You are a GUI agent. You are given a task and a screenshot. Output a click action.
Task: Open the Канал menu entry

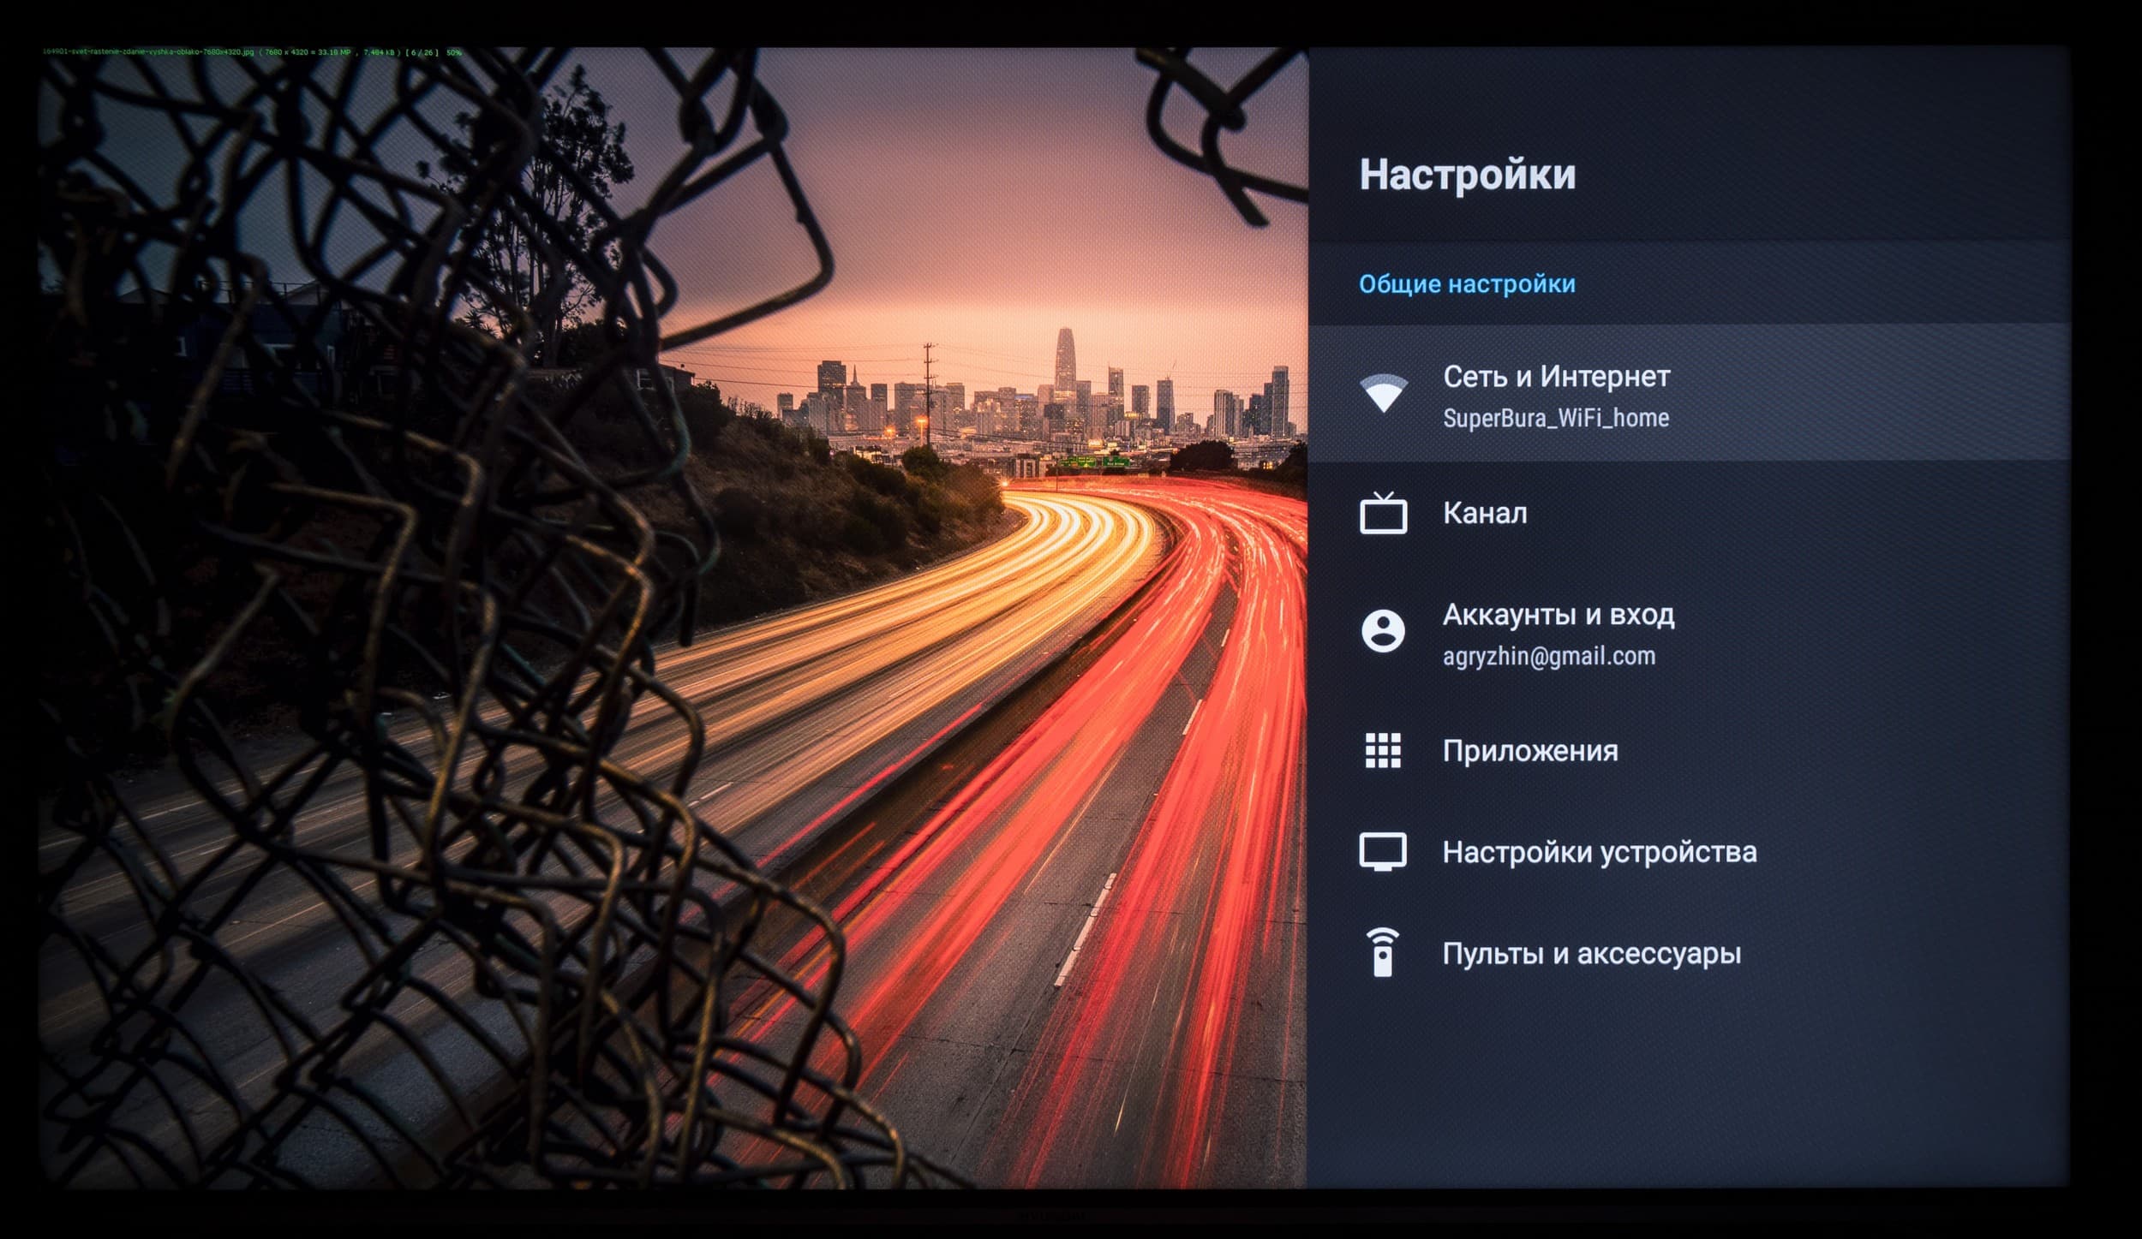pos(1484,513)
